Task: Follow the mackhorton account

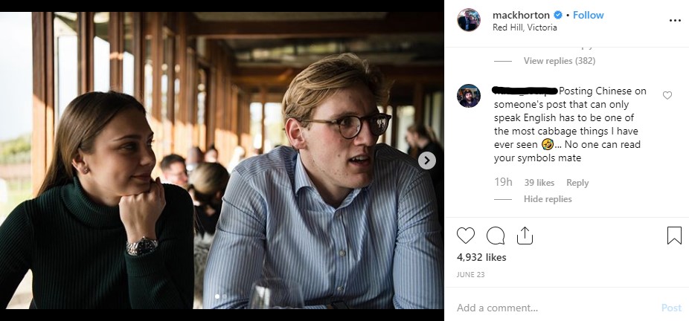Action: (x=589, y=15)
